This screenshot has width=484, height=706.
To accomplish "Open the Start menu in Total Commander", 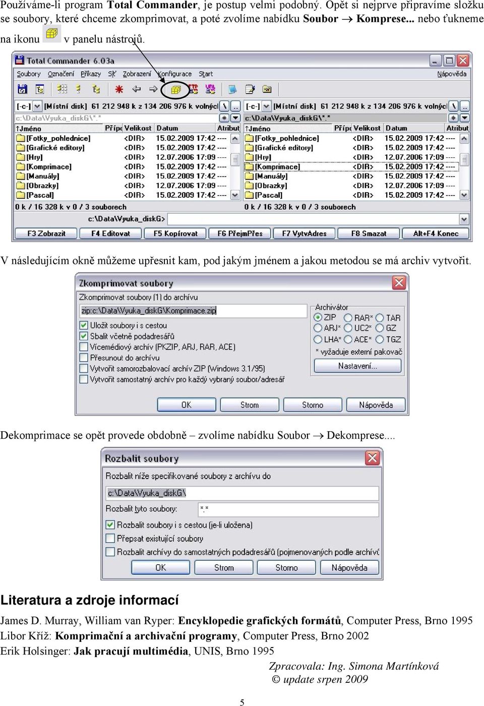I will [x=206, y=74].
